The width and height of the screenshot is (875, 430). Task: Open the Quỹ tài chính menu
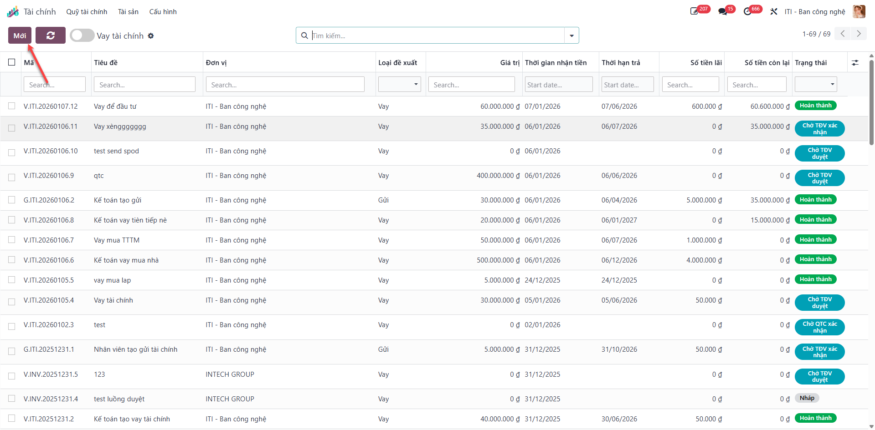click(x=87, y=11)
